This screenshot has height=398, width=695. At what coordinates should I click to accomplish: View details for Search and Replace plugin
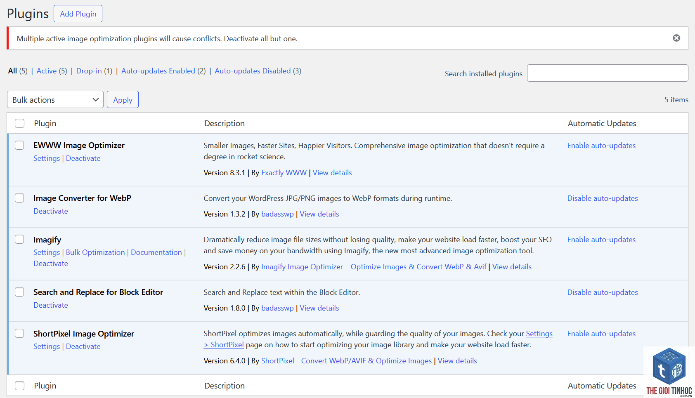[319, 308]
